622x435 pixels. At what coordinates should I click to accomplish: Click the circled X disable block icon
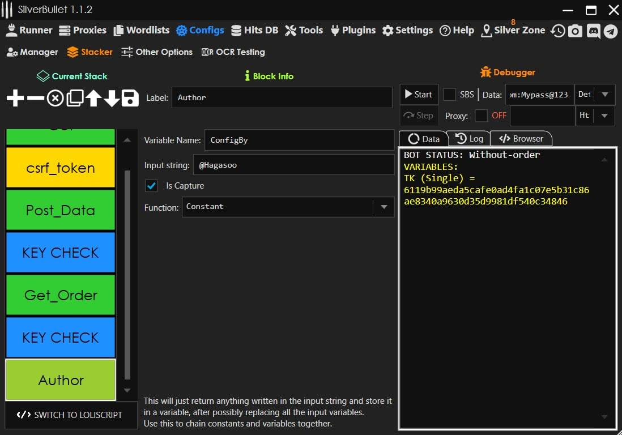click(55, 99)
